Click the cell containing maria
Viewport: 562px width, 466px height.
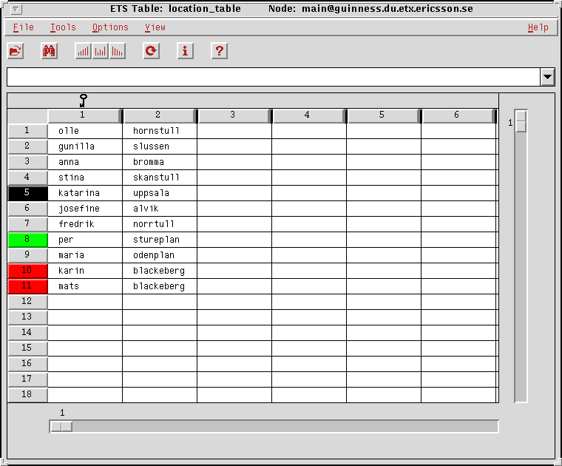(x=85, y=255)
